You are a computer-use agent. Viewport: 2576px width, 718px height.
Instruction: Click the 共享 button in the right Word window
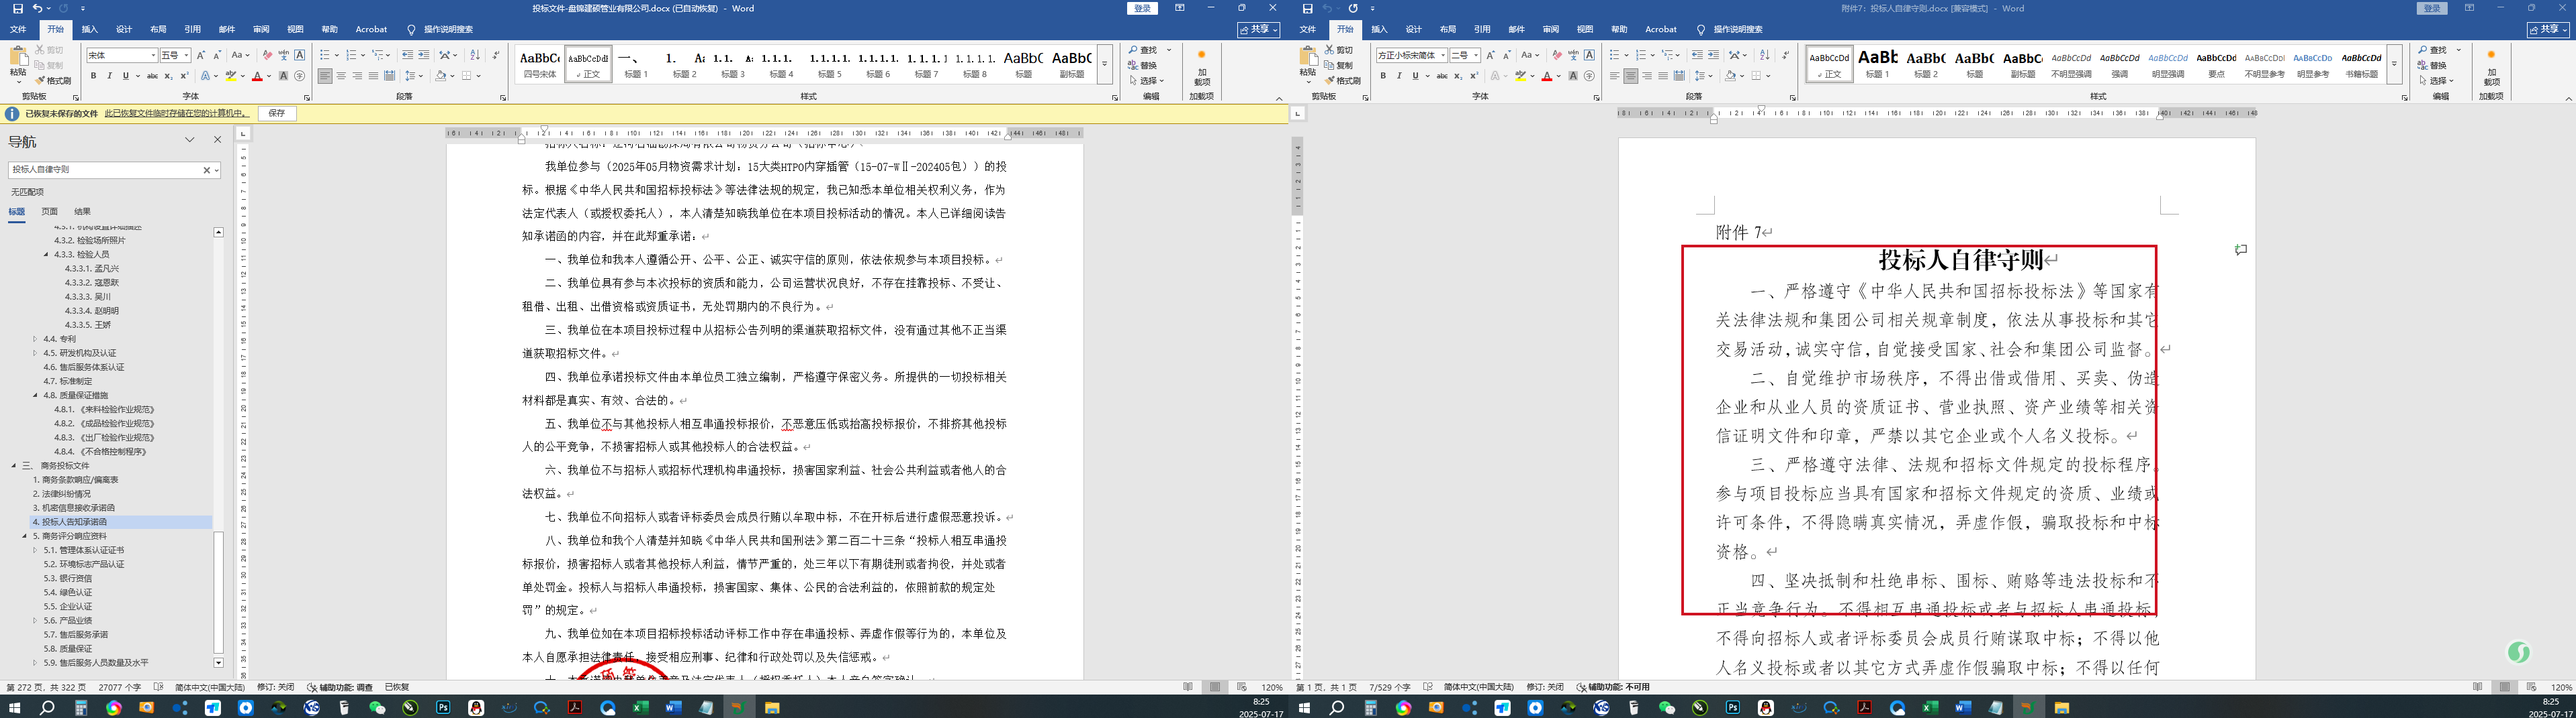2548,30
